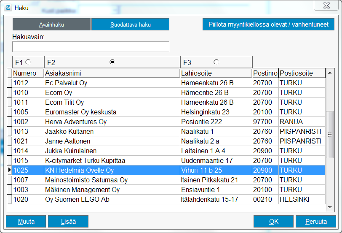Image resolution: width=342 pixels, height=233 pixels.
Task: Click postal code 00210 cell
Action: pos(265,199)
